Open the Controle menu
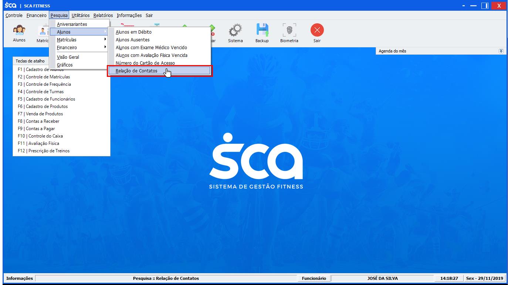The width and height of the screenshot is (508, 285). (14, 16)
